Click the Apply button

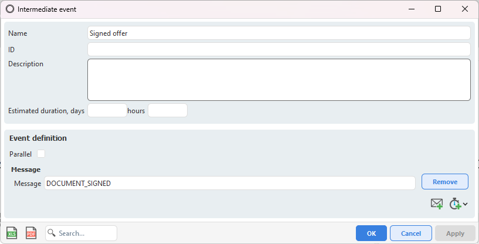[455, 233]
